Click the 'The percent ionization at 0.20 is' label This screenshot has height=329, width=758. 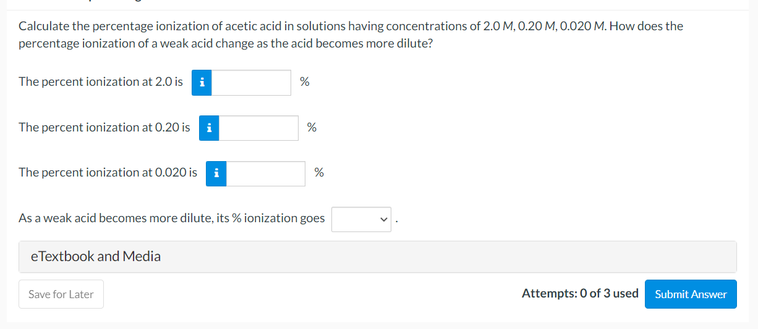(104, 127)
